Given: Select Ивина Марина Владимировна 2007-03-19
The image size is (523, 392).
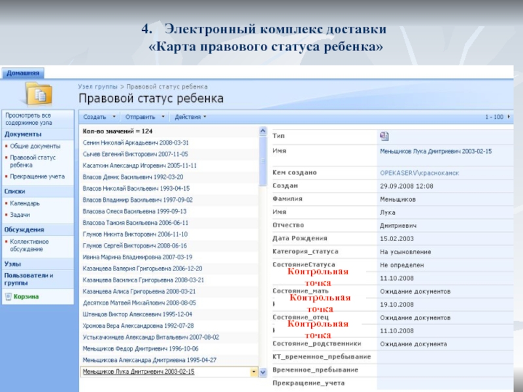Looking at the screenshot, I should (137, 257).
